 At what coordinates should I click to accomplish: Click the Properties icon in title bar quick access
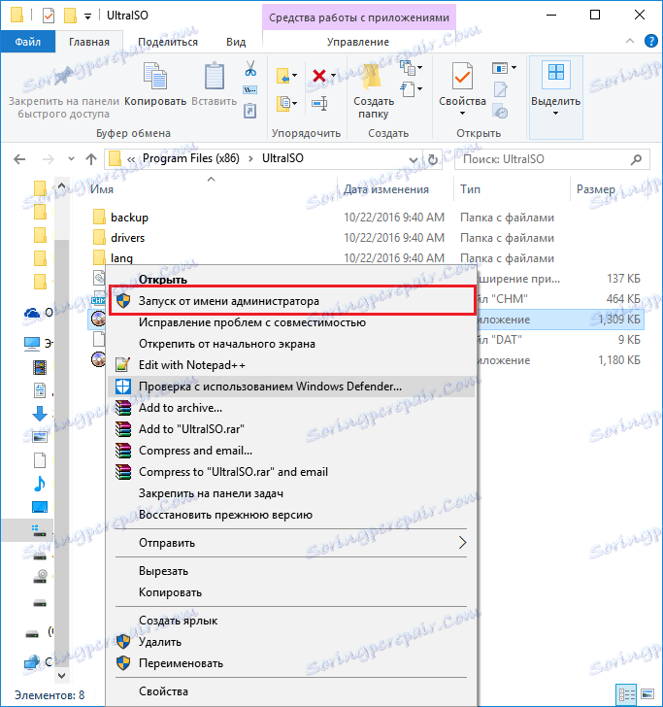[49, 16]
